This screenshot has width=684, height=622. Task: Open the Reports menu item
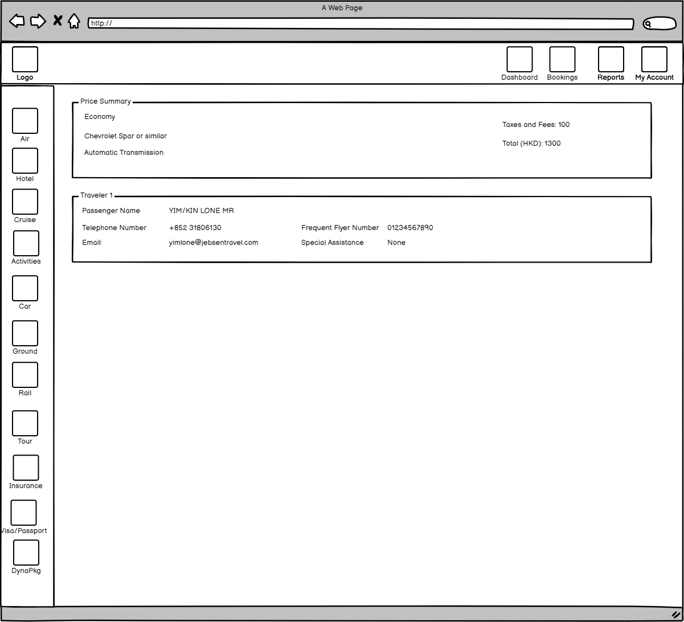pyautogui.click(x=611, y=59)
